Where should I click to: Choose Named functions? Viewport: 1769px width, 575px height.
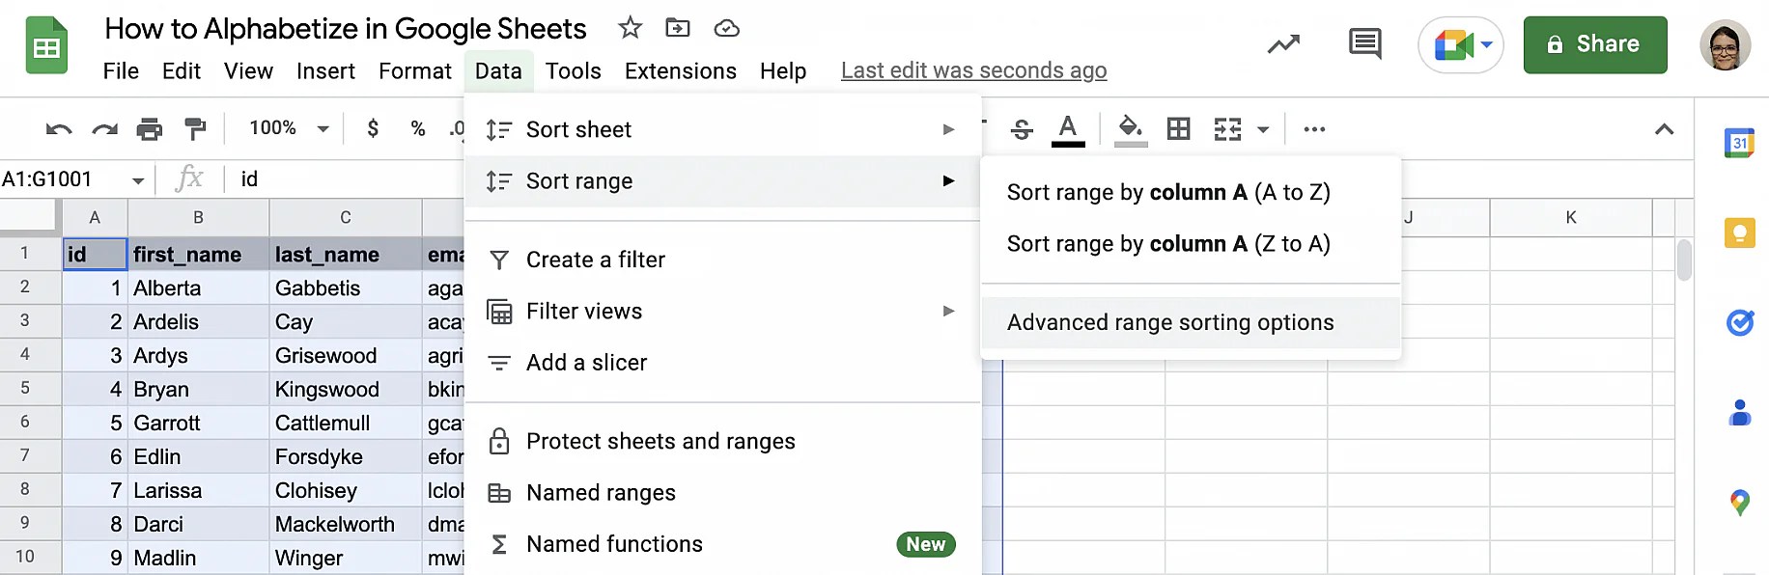click(722, 544)
